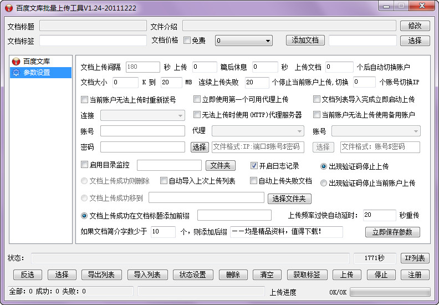Click the 上传 articles count field
Screen dimensions: 439x305
click(205, 67)
